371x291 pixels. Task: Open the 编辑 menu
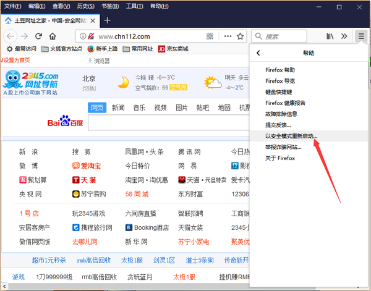tap(37, 6)
